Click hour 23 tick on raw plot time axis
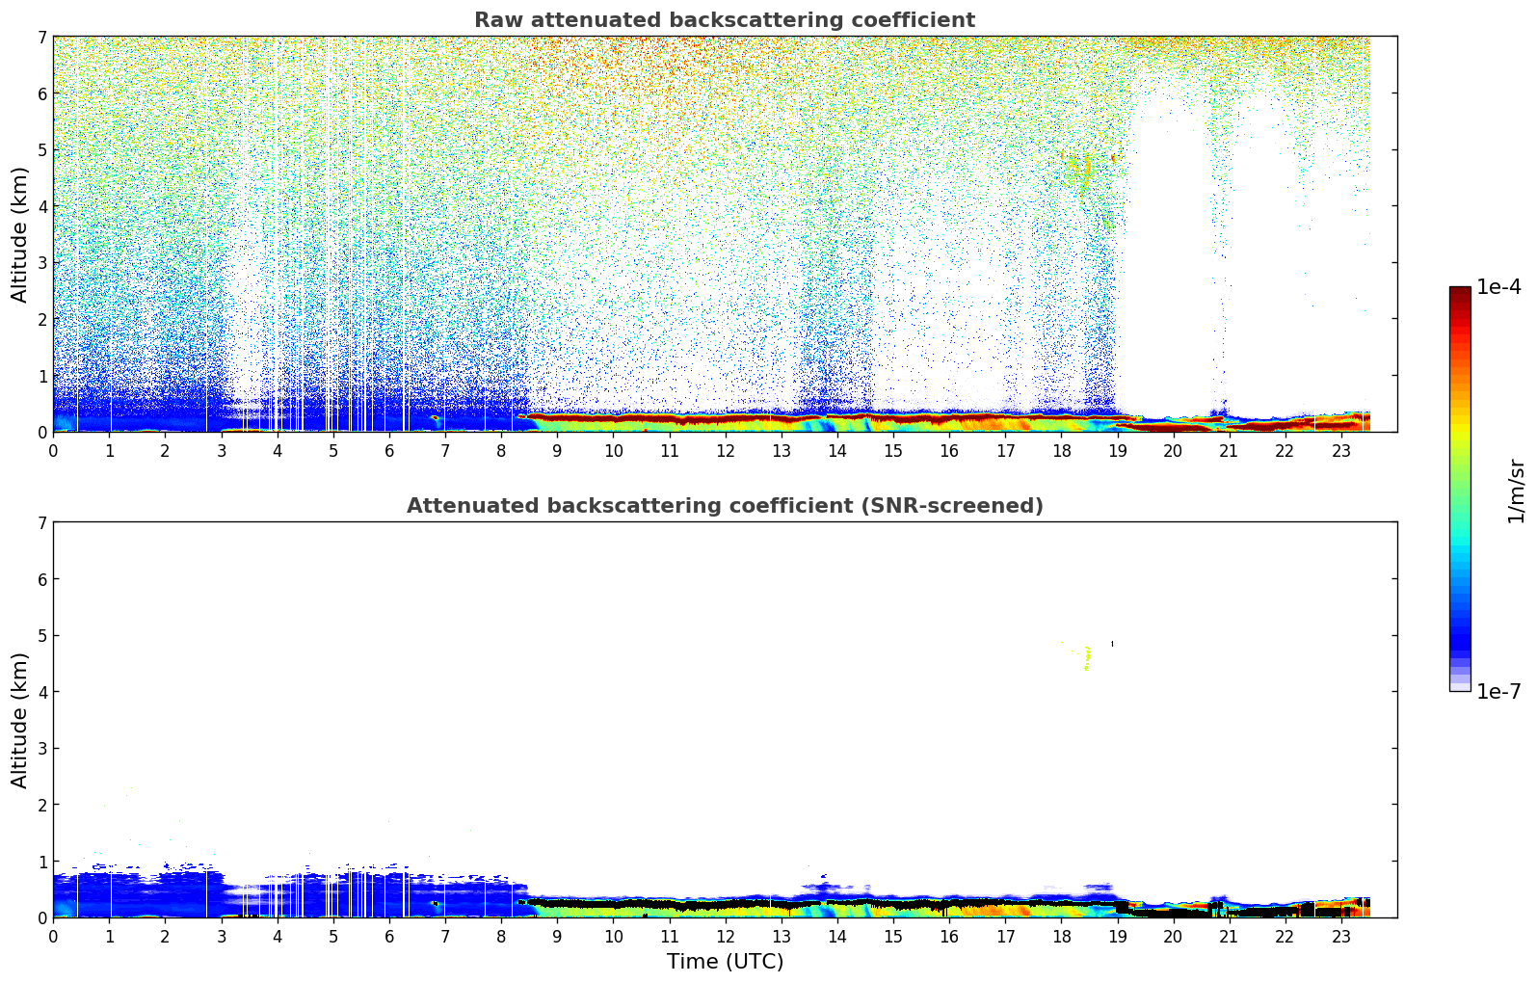The width and height of the screenshot is (1537, 983). click(x=1340, y=451)
